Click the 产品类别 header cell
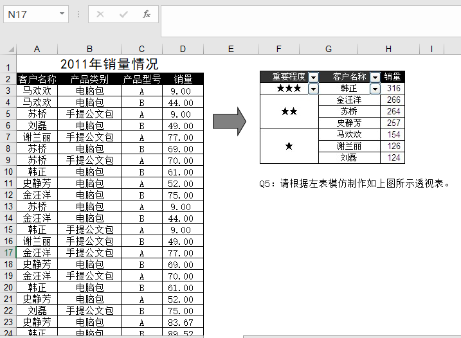 [x=89, y=79]
